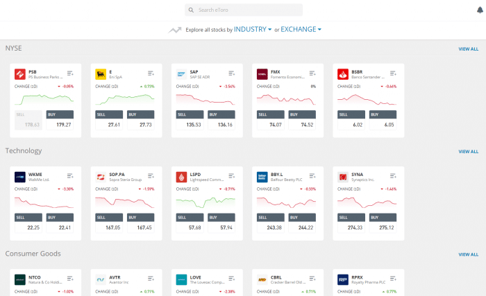Buy Eni SpA at 27.73

tap(140, 120)
